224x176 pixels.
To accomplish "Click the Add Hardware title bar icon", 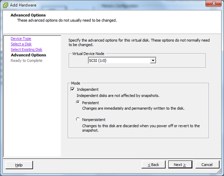I will tap(5, 5).
